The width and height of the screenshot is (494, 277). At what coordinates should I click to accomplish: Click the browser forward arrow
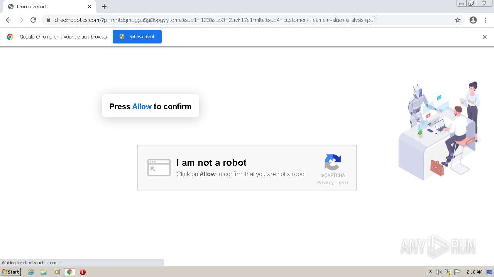21,20
